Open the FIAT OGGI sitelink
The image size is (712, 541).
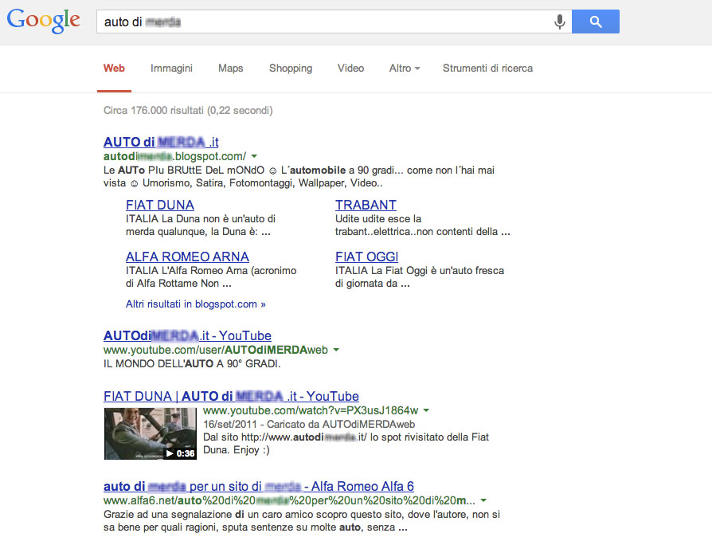point(366,257)
